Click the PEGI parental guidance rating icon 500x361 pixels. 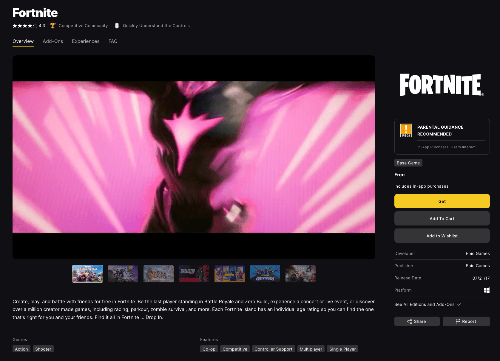[x=406, y=130]
